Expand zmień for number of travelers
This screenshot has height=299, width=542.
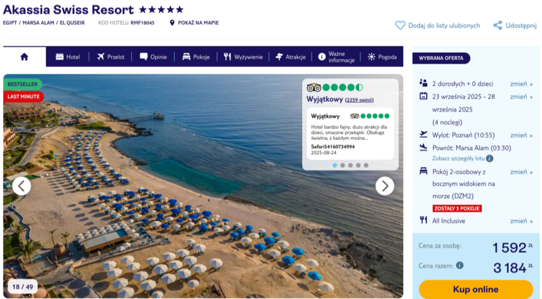pos(520,84)
